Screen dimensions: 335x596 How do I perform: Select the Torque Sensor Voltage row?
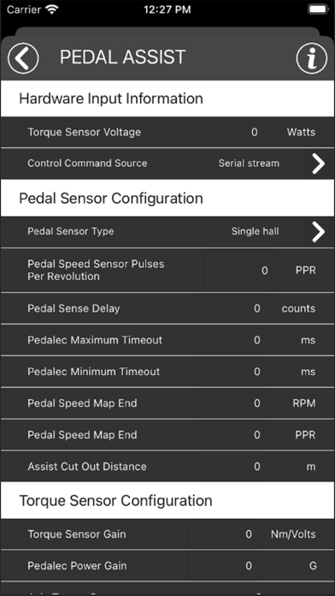pos(167,132)
